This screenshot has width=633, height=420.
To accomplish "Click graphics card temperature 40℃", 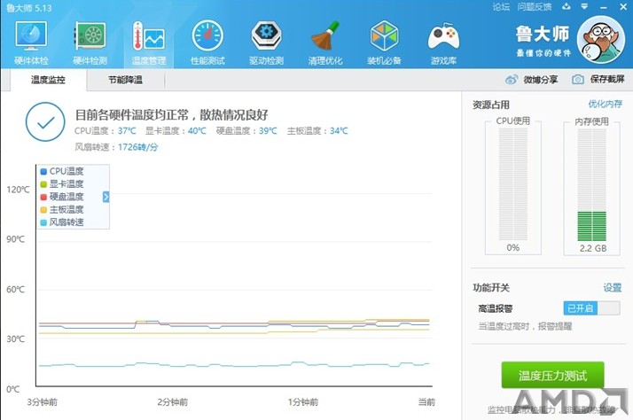I will pyautogui.click(x=197, y=131).
